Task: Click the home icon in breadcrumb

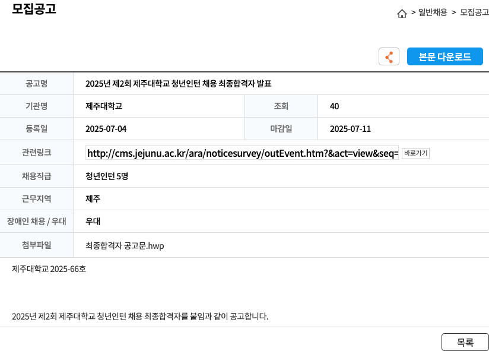Action: coord(402,13)
